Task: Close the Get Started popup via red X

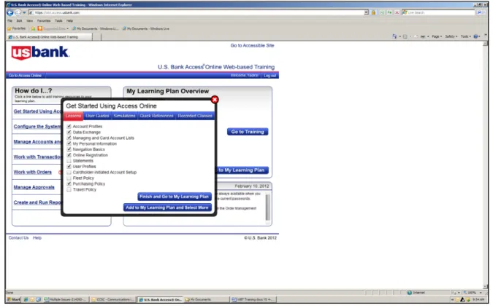Action: 215,100
